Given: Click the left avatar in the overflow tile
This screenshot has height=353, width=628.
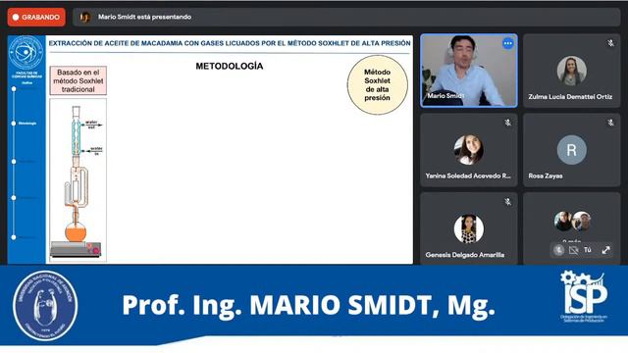Looking at the screenshot, I should pos(563,221).
